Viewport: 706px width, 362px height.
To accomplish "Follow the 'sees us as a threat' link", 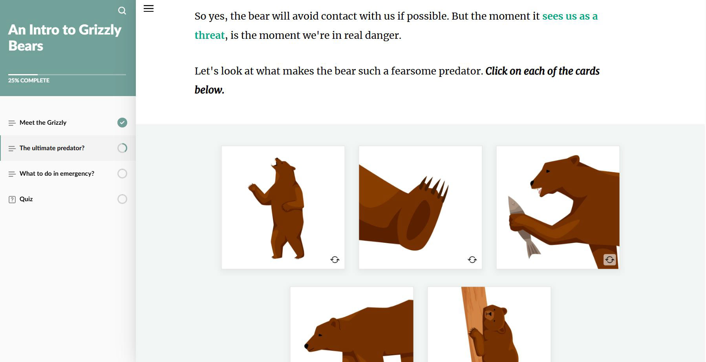I will [569, 16].
